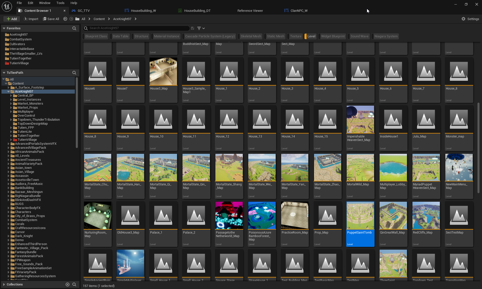The height and width of the screenshot is (289, 482).
Task: Click search icon in TuTienPath panel
Action: [x=74, y=73]
